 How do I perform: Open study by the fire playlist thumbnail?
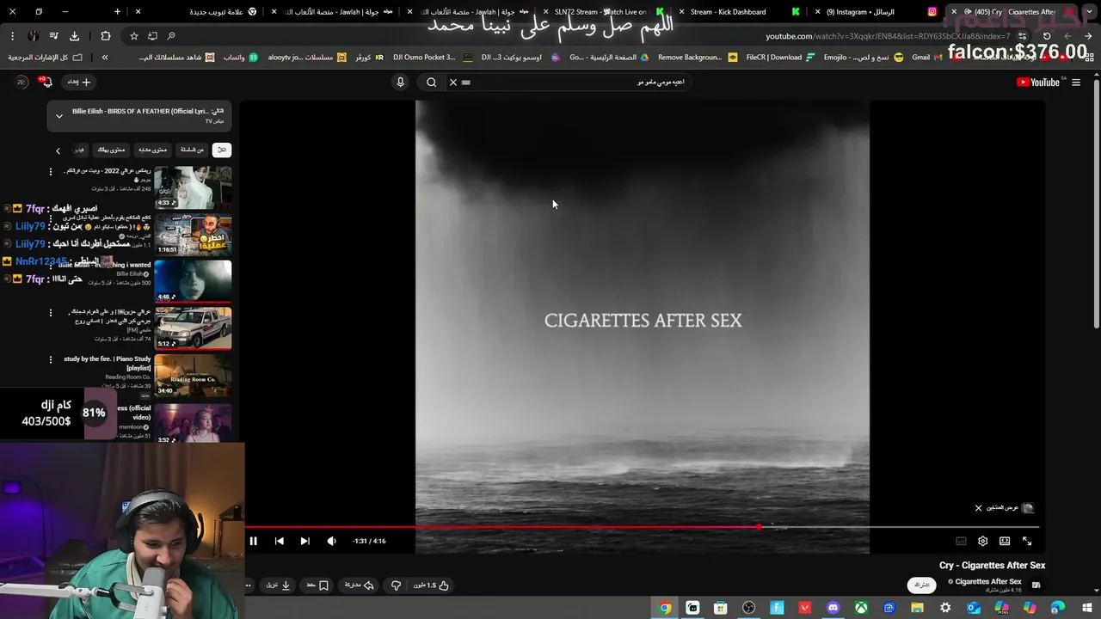pos(193,375)
